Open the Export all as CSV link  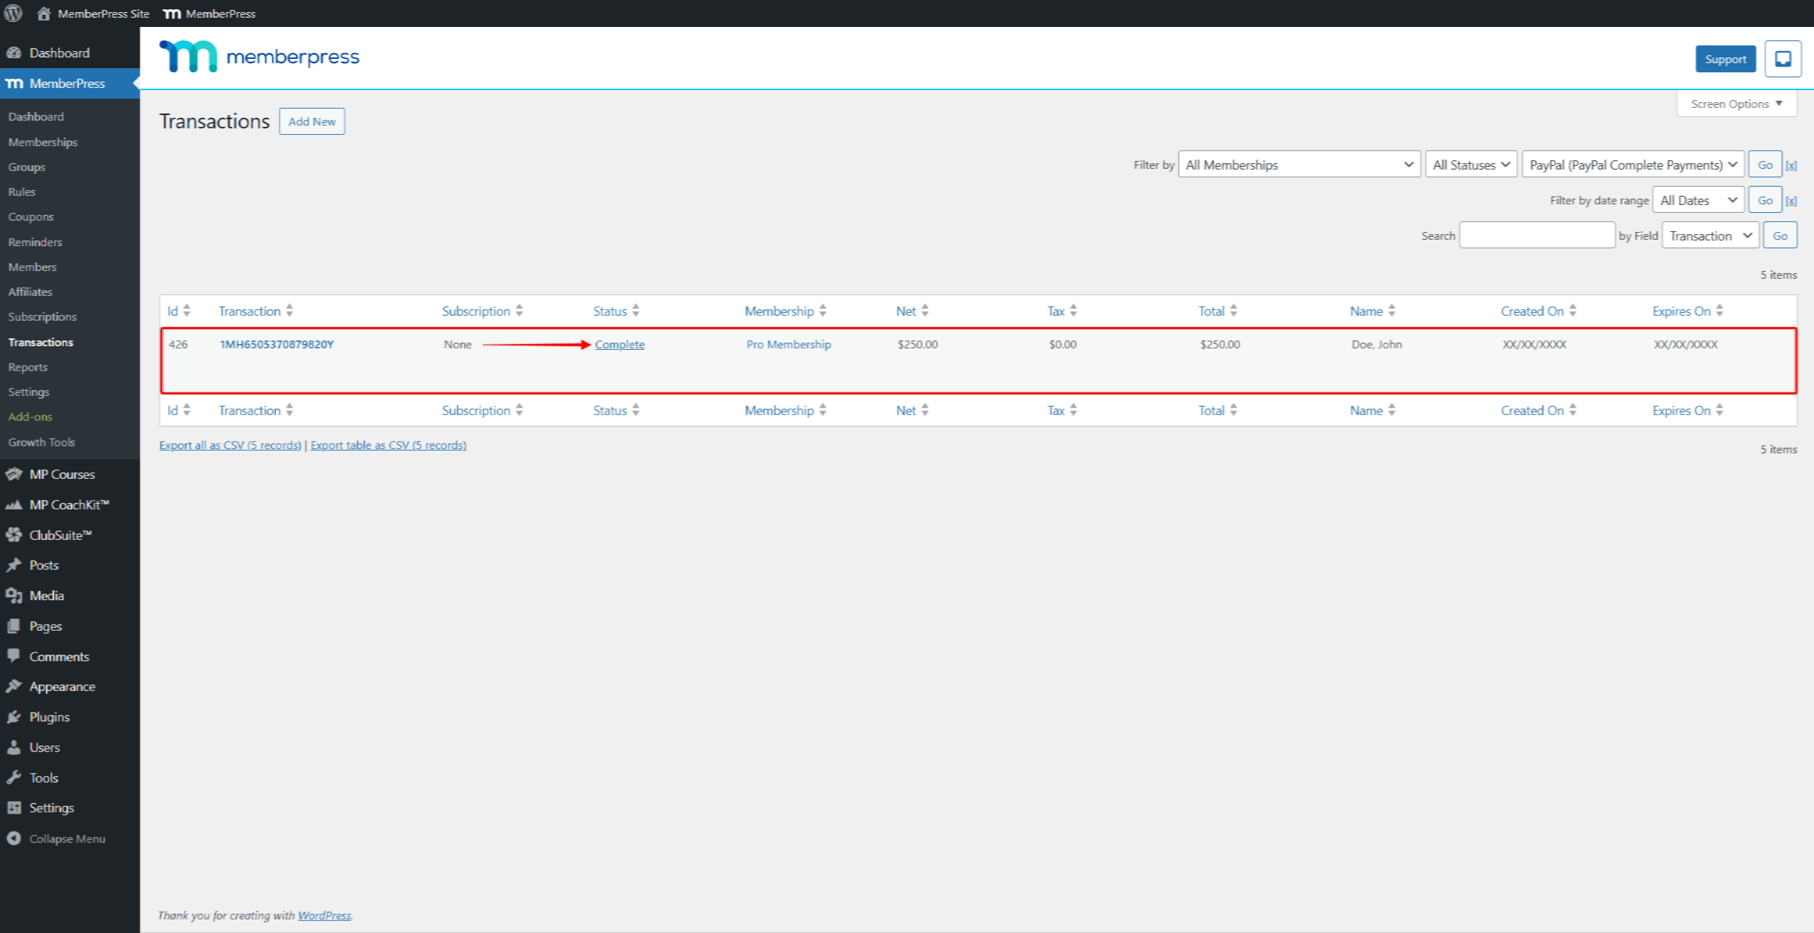[229, 445]
